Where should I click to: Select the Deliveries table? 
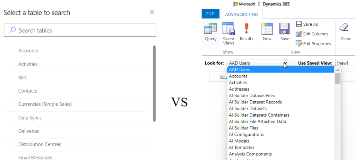click(x=77, y=131)
